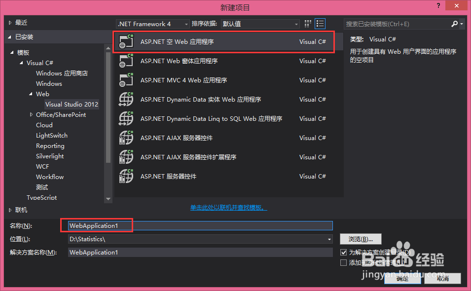
Task: Select ASP.NET Web 窗体应用程序 row text
Action: (179, 61)
